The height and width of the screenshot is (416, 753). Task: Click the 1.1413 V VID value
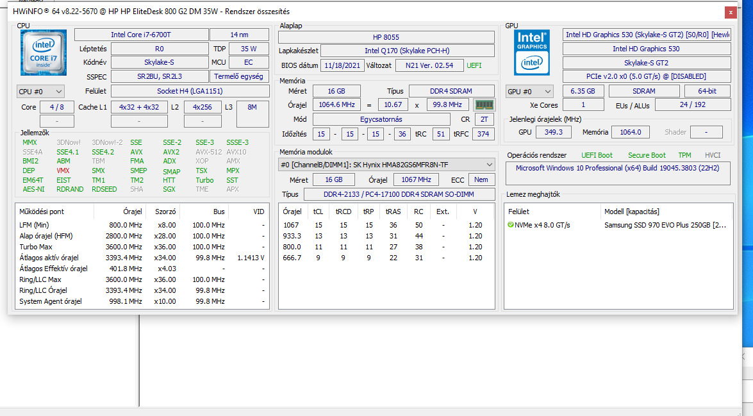tap(251, 258)
